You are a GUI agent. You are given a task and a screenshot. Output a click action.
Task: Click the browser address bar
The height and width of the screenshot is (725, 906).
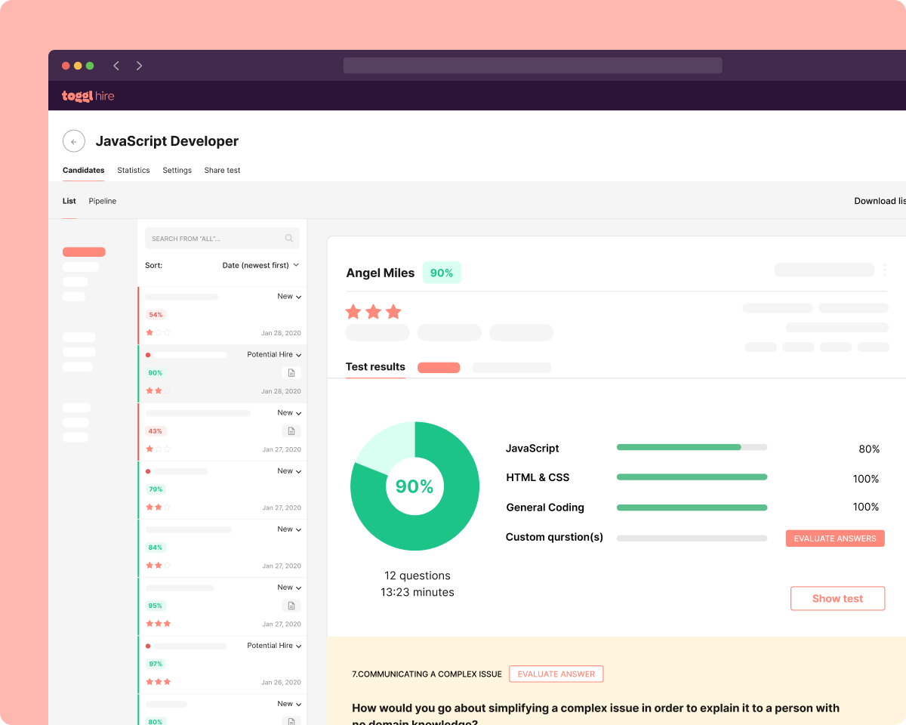tap(533, 66)
